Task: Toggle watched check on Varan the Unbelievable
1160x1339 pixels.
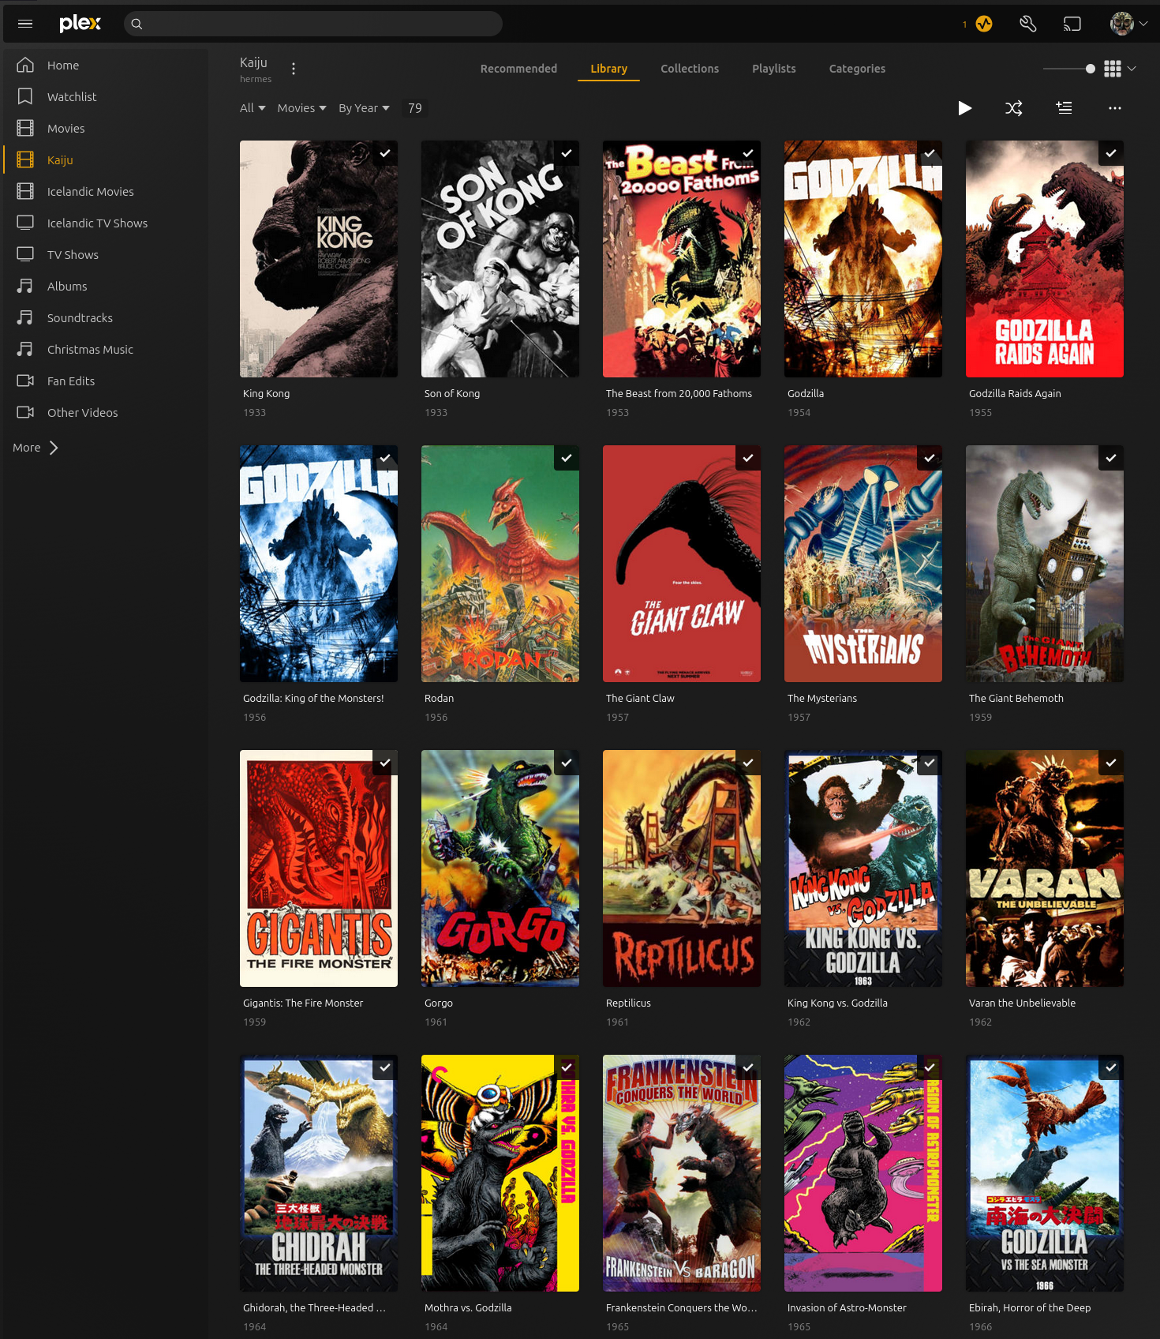Action: pyautogui.click(x=1111, y=763)
